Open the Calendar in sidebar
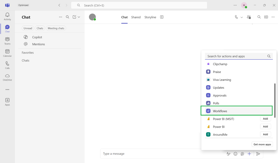Image resolution: width=278 pixels, height=163 pixels. (7, 53)
